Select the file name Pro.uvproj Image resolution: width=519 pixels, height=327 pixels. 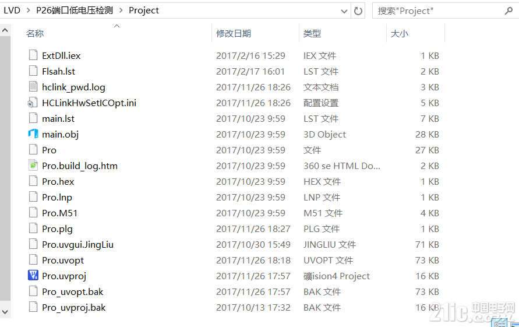click(64, 276)
